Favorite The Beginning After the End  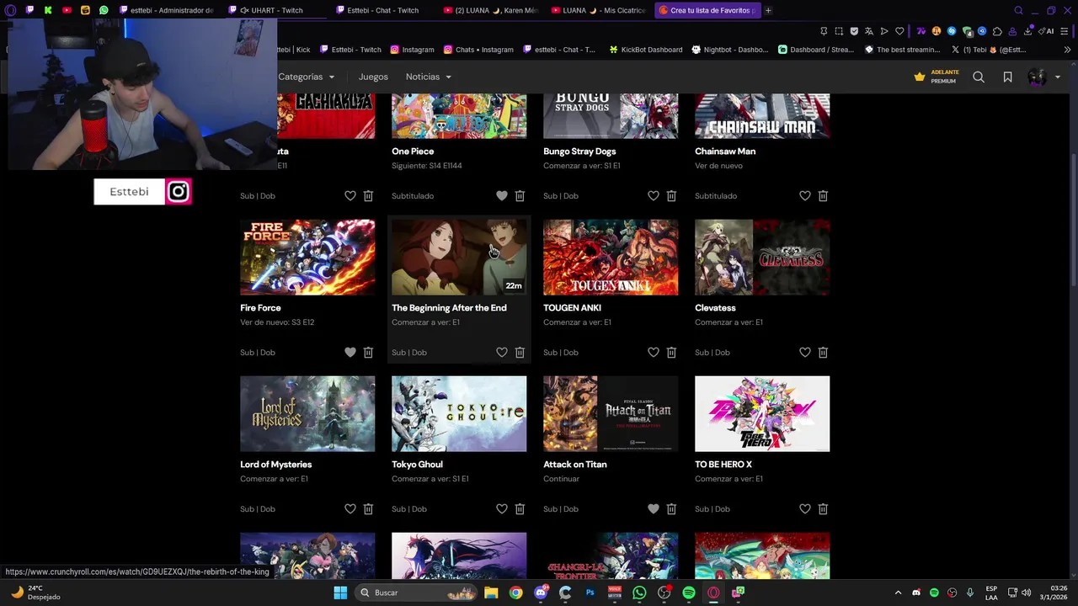[x=502, y=353]
